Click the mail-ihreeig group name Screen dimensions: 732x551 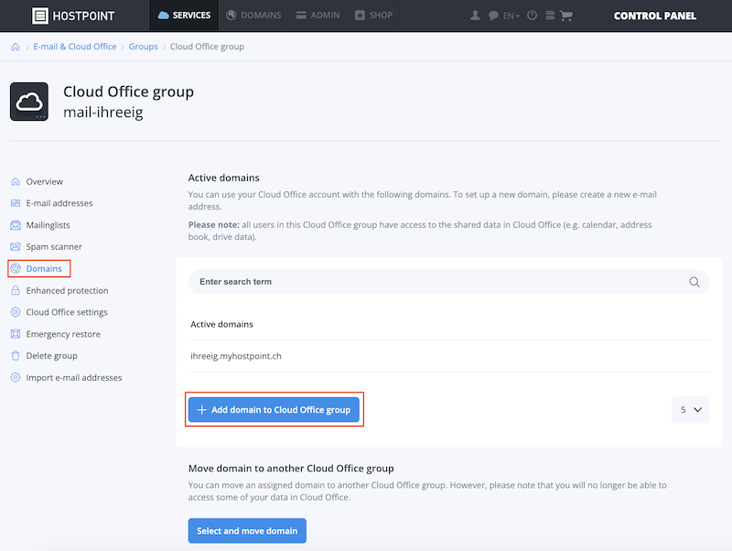point(103,112)
